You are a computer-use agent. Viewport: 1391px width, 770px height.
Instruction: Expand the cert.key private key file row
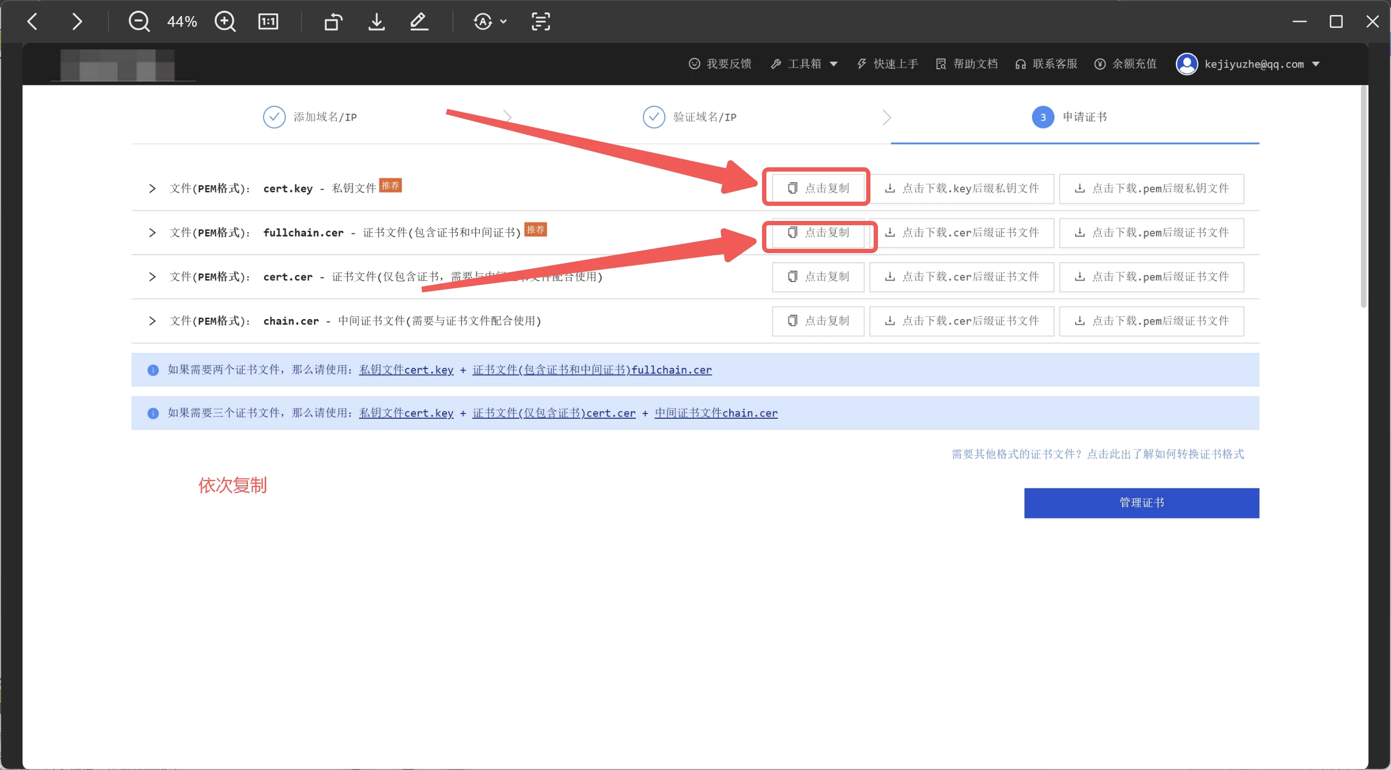click(152, 188)
